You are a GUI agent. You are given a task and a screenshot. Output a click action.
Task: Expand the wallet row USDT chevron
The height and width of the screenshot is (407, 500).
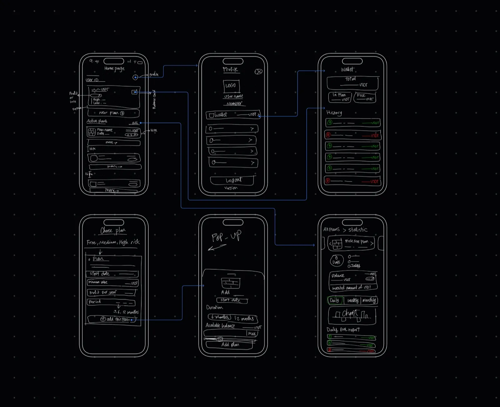pyautogui.click(x=259, y=115)
